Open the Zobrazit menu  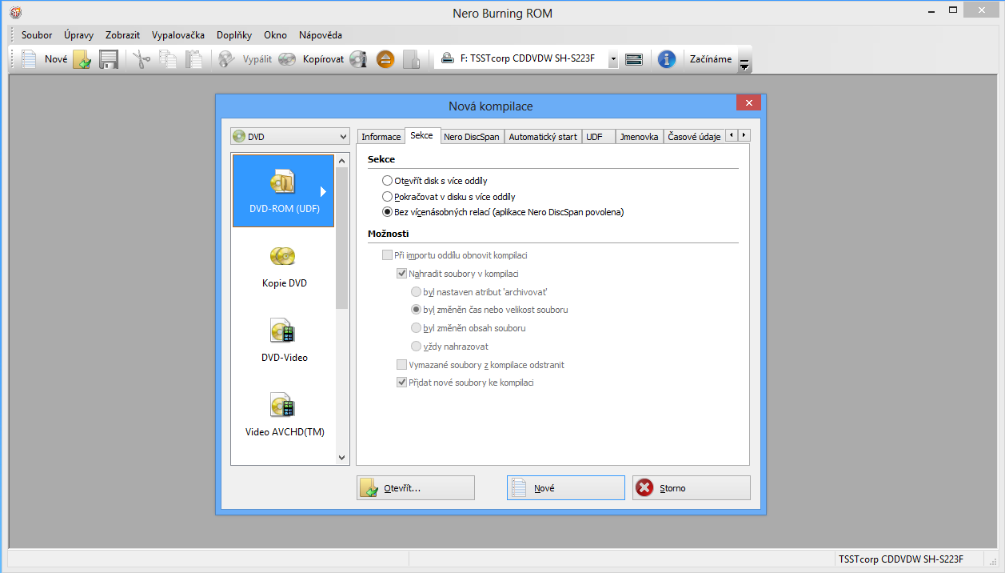pyautogui.click(x=122, y=35)
